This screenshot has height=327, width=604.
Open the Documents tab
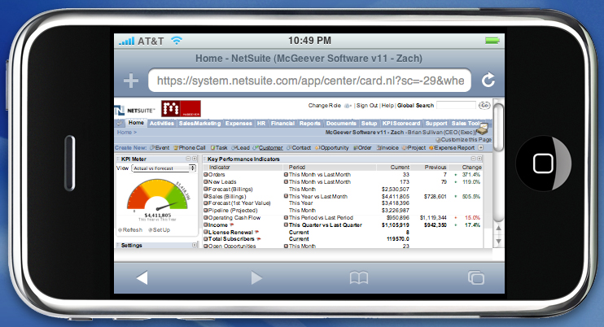(x=341, y=124)
